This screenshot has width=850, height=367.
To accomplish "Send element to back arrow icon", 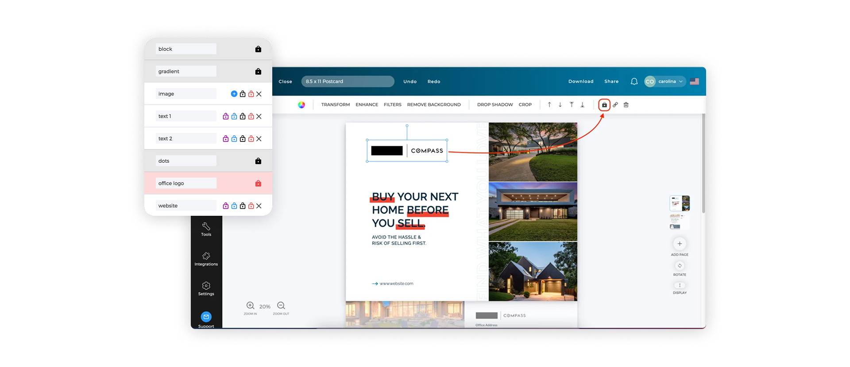I will [583, 105].
